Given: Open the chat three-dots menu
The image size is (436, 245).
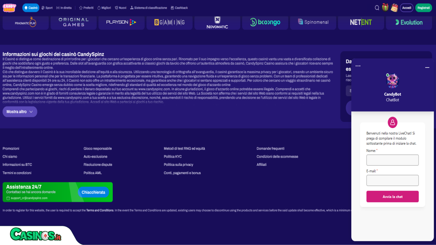Looking at the screenshot, I should [358, 66].
